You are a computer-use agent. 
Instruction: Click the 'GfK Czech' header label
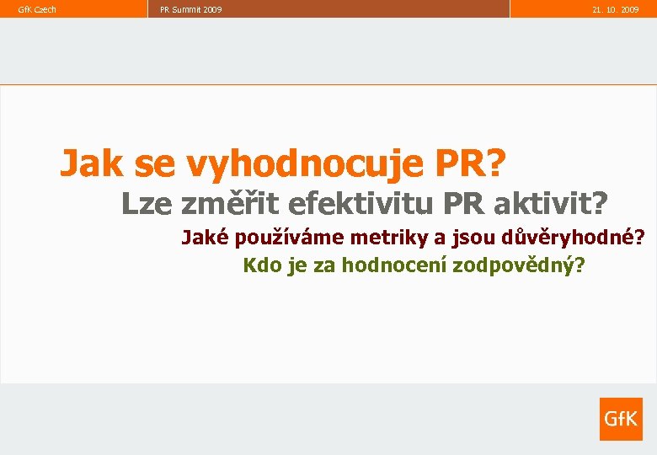[37, 9]
